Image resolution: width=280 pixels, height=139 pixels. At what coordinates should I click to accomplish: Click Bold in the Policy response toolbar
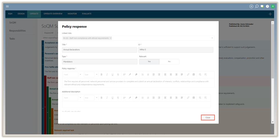coord(101,74)
